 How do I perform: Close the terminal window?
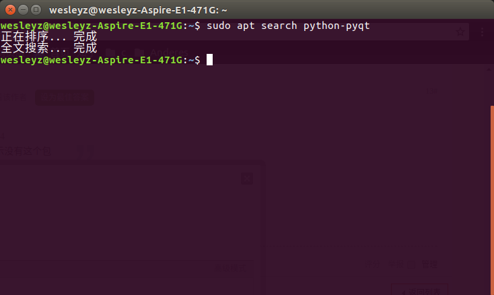click(9, 10)
